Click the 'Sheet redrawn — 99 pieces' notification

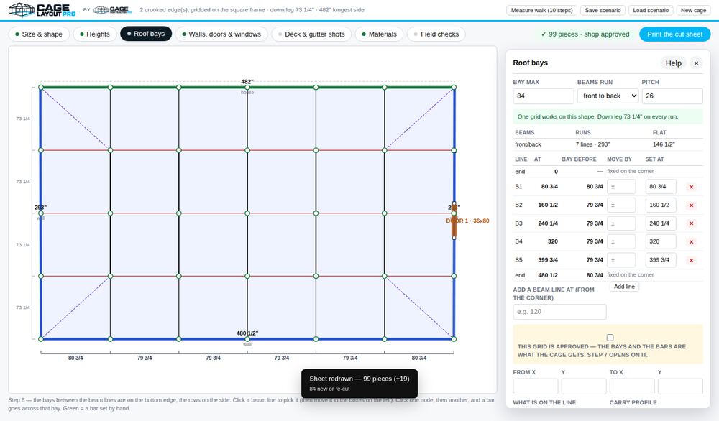(359, 384)
